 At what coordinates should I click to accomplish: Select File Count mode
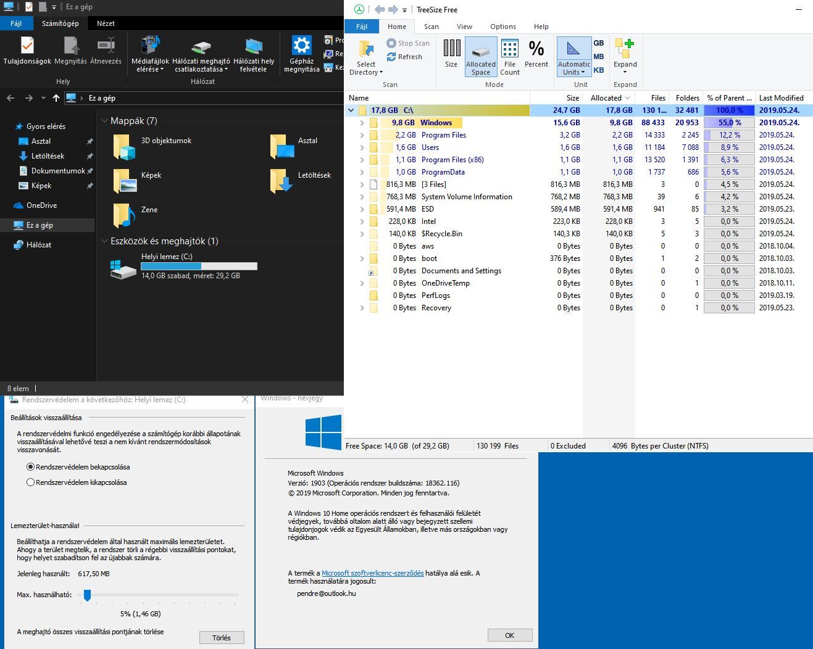pyautogui.click(x=510, y=57)
